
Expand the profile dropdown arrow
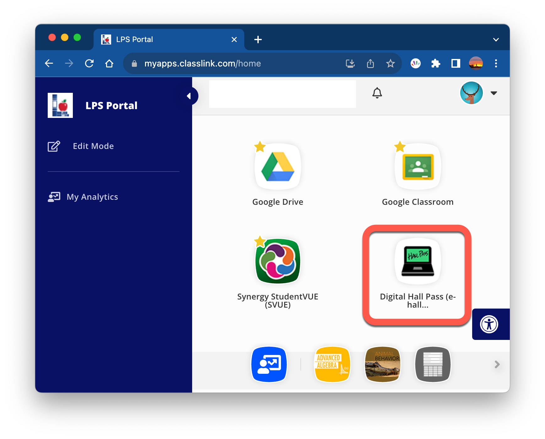point(494,93)
